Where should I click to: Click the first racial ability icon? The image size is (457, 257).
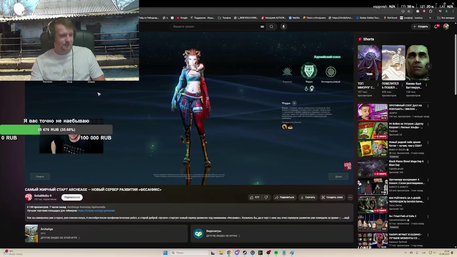(285, 127)
